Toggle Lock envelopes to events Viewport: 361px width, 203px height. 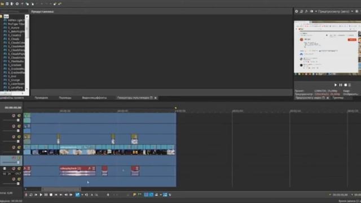click(x=165, y=195)
